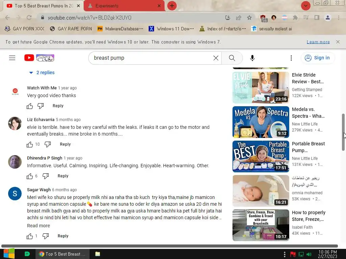346x259 pixels.
Task: Open the file explorer taskbar icon
Action: 98,254
